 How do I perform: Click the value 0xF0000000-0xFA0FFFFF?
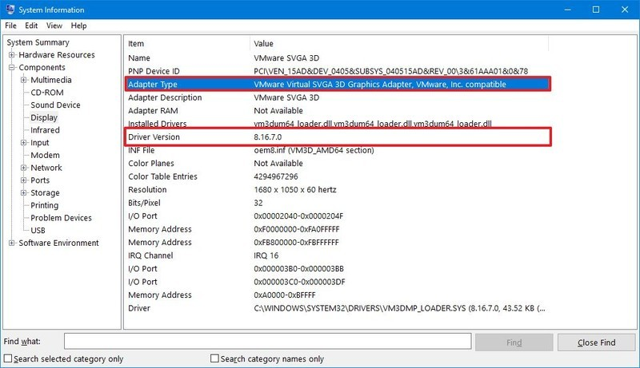click(x=297, y=229)
